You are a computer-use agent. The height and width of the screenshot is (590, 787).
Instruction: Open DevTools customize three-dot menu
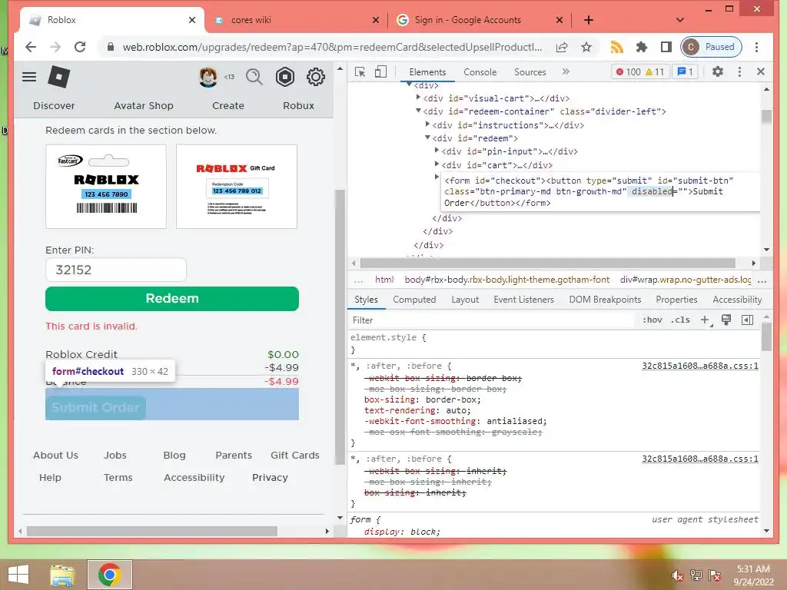[x=739, y=71]
